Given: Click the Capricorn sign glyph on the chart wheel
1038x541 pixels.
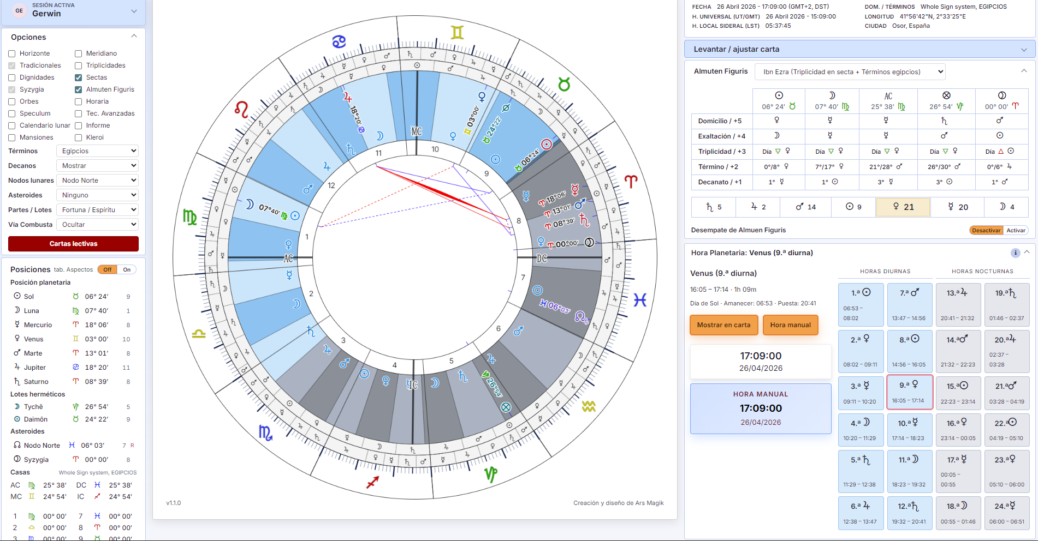Looking at the screenshot, I should click(x=491, y=474).
